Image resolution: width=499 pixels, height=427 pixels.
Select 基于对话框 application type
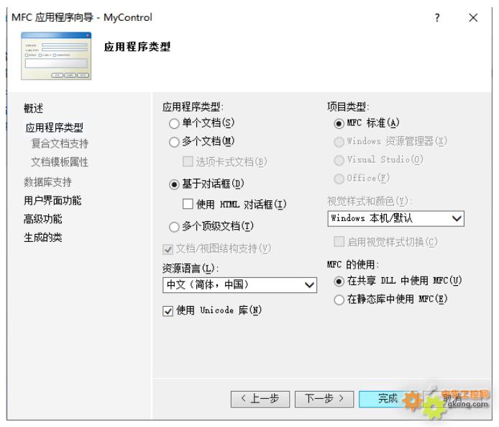click(x=174, y=184)
